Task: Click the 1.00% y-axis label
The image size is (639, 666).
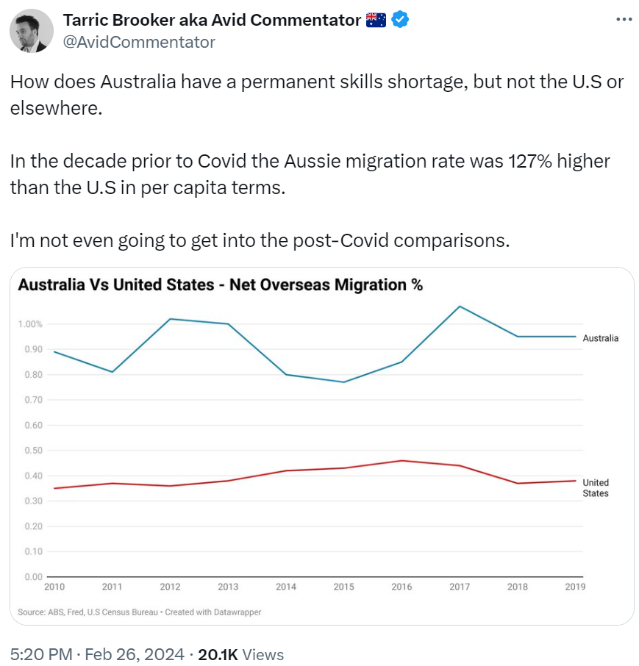Action: (x=30, y=324)
